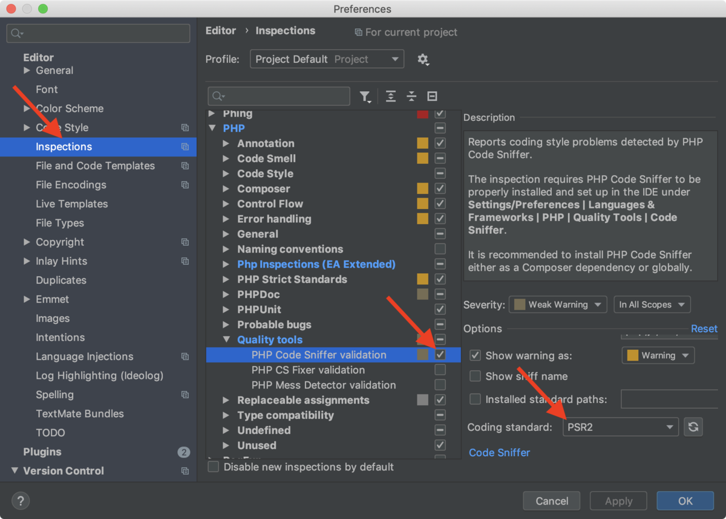Check Disable new inspections by default
Image resolution: width=726 pixels, height=519 pixels.
coord(214,467)
